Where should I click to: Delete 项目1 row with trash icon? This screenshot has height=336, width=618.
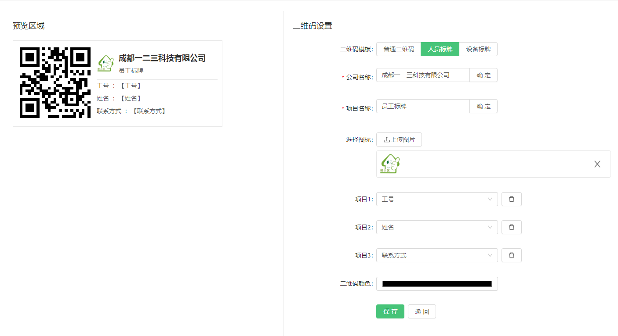coord(511,199)
